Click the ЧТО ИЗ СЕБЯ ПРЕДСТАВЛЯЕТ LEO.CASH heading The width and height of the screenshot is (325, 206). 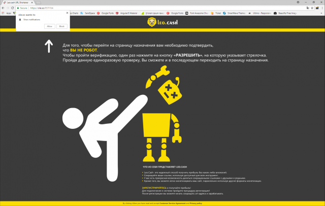tap(165, 166)
